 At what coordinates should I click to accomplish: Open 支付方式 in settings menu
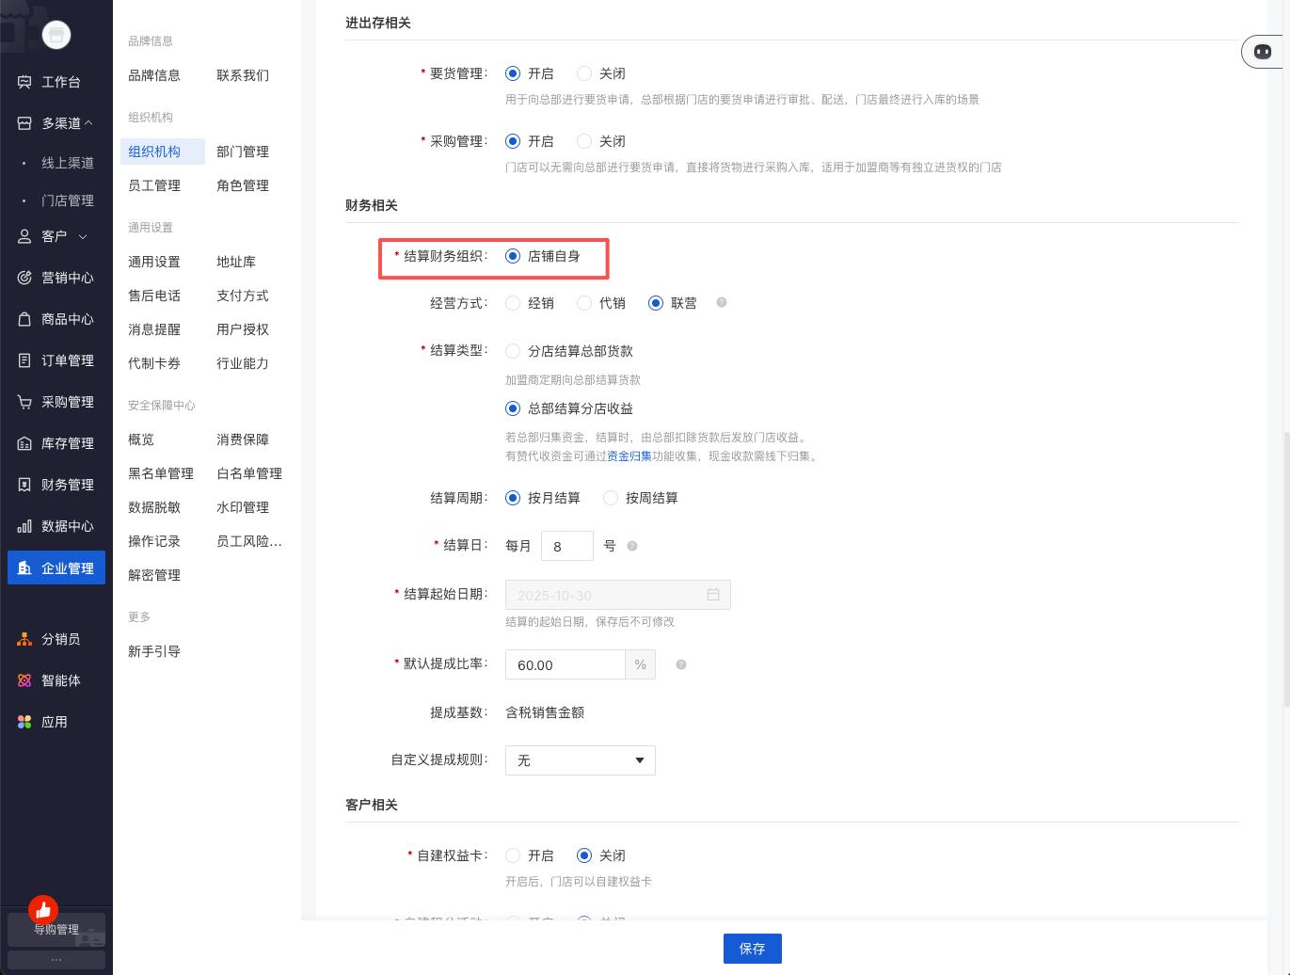(x=243, y=296)
